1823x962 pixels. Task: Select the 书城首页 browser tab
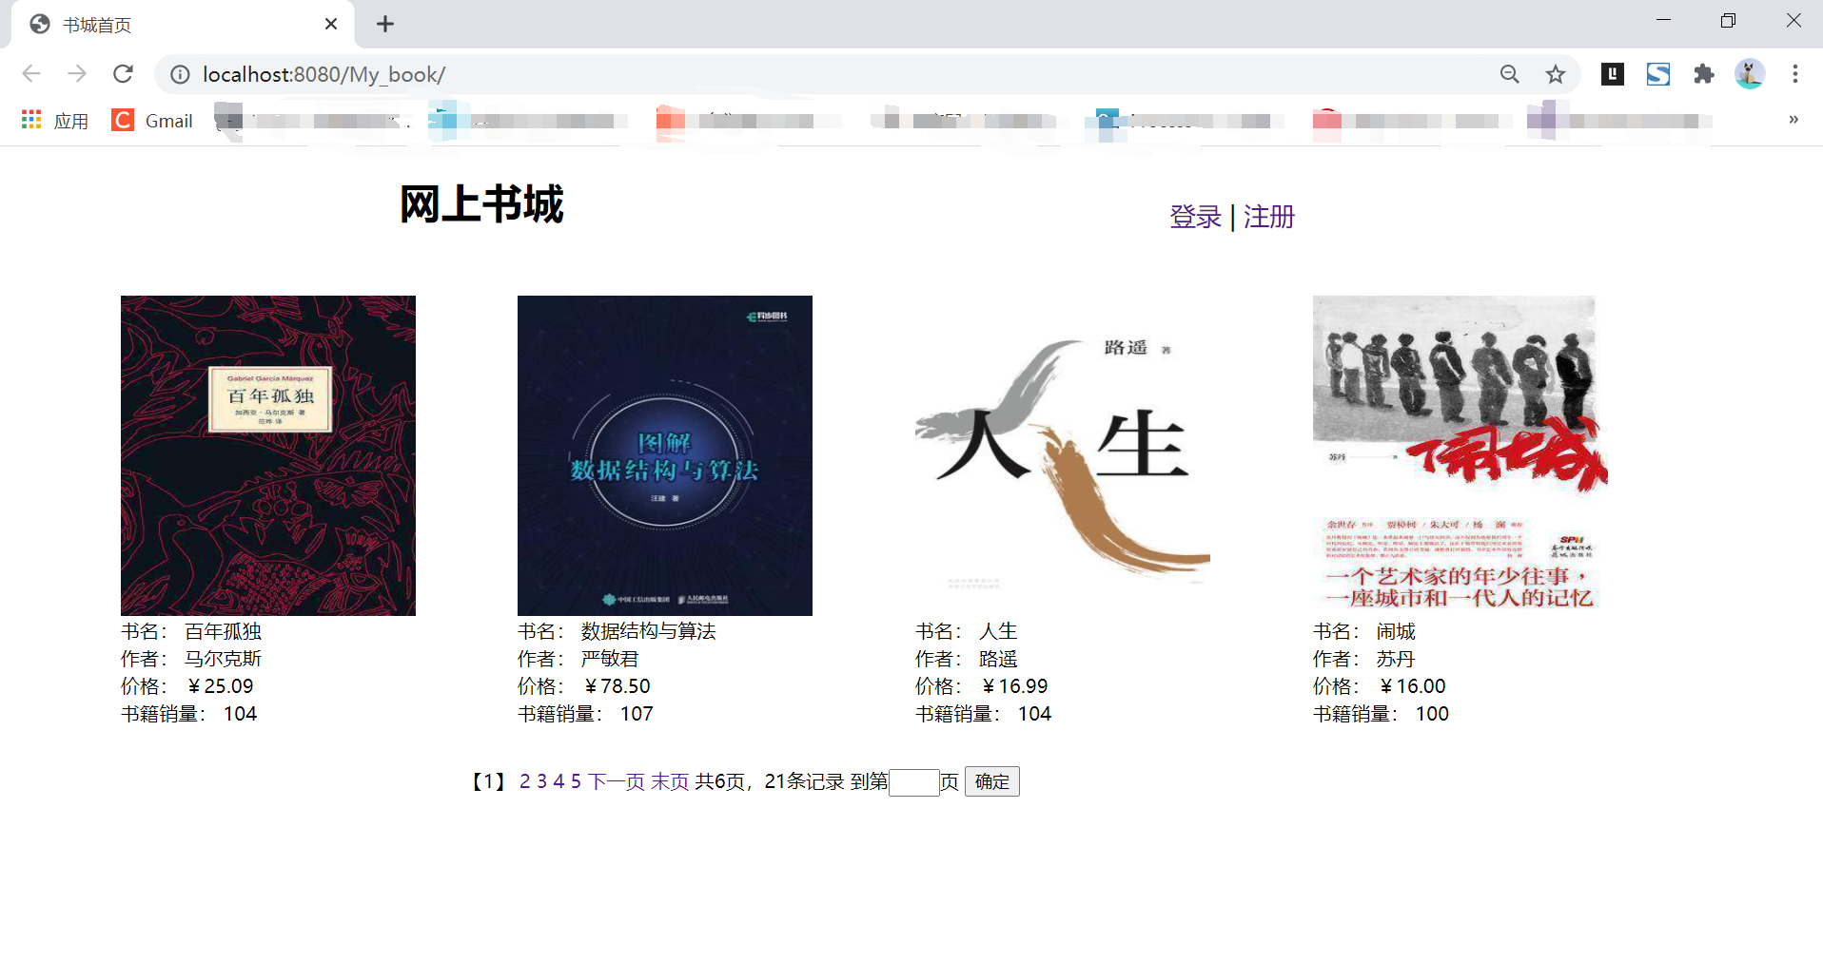(x=183, y=25)
